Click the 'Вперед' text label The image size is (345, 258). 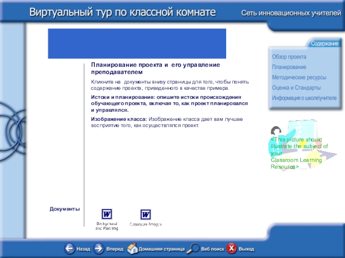pos(115,249)
